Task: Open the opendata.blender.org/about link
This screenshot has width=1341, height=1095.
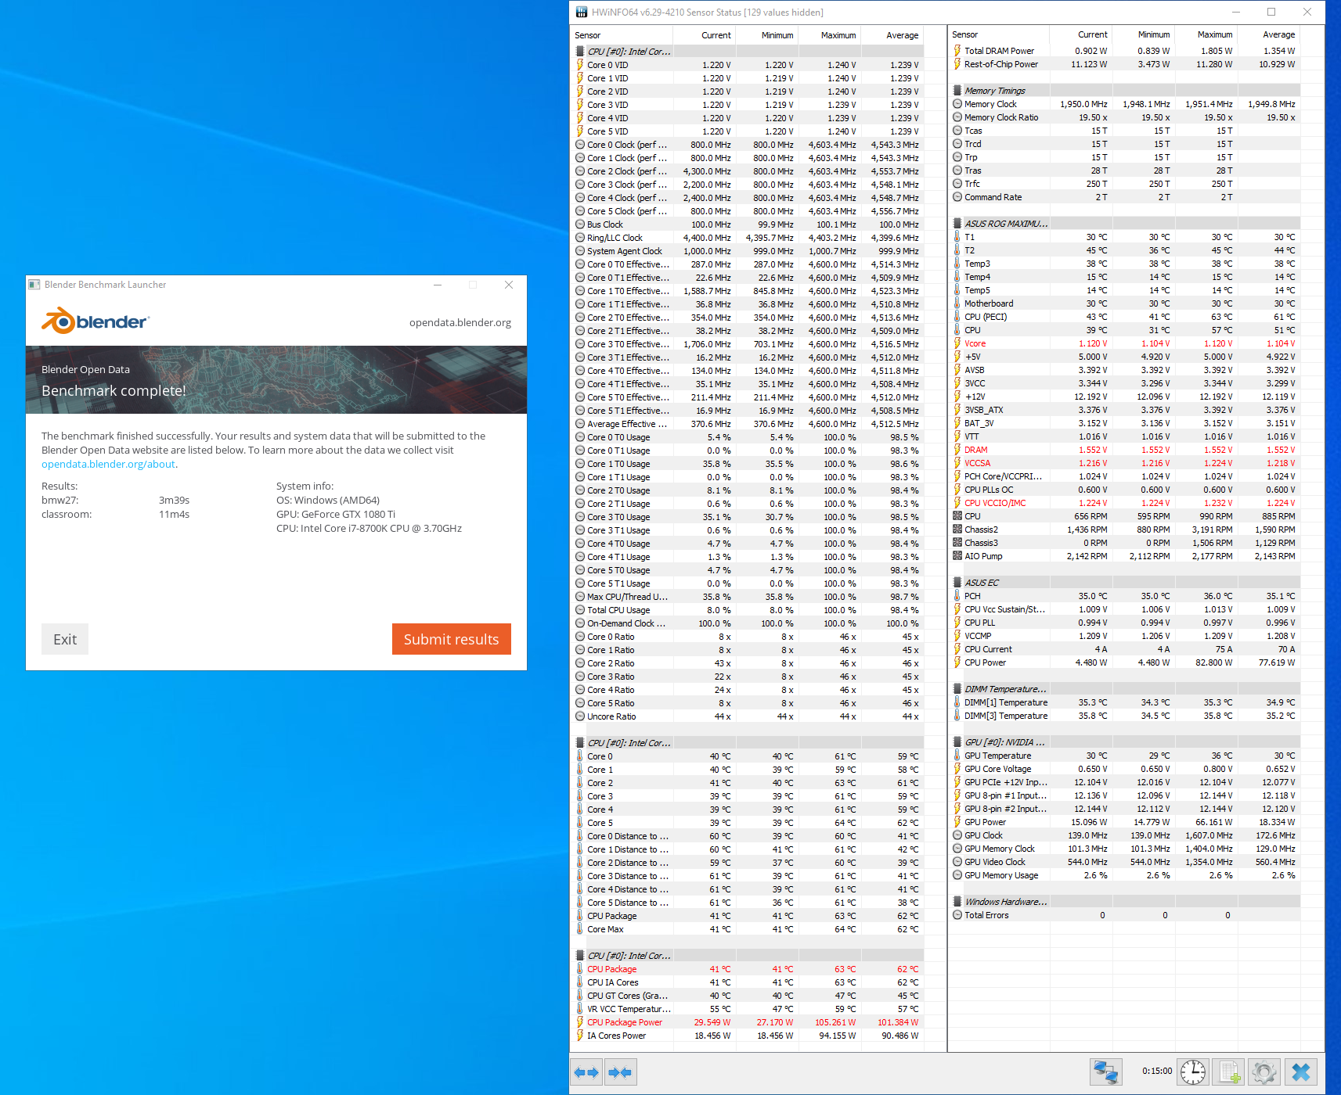Action: coord(108,464)
